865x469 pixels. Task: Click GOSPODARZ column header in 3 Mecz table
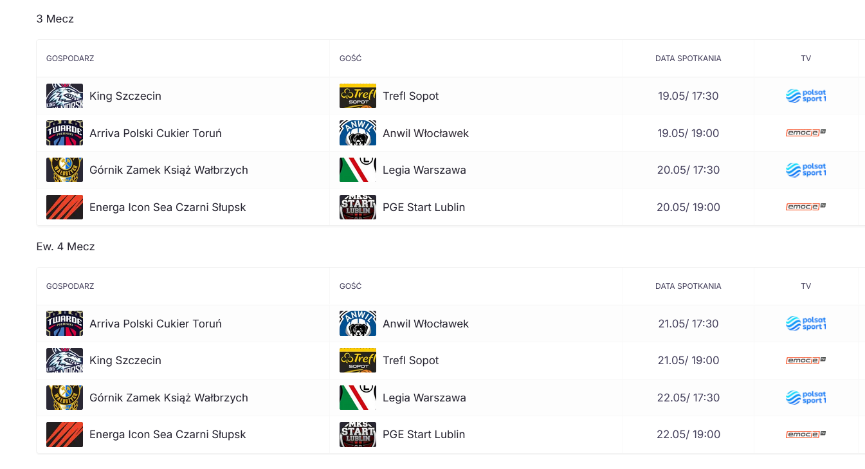(x=70, y=59)
